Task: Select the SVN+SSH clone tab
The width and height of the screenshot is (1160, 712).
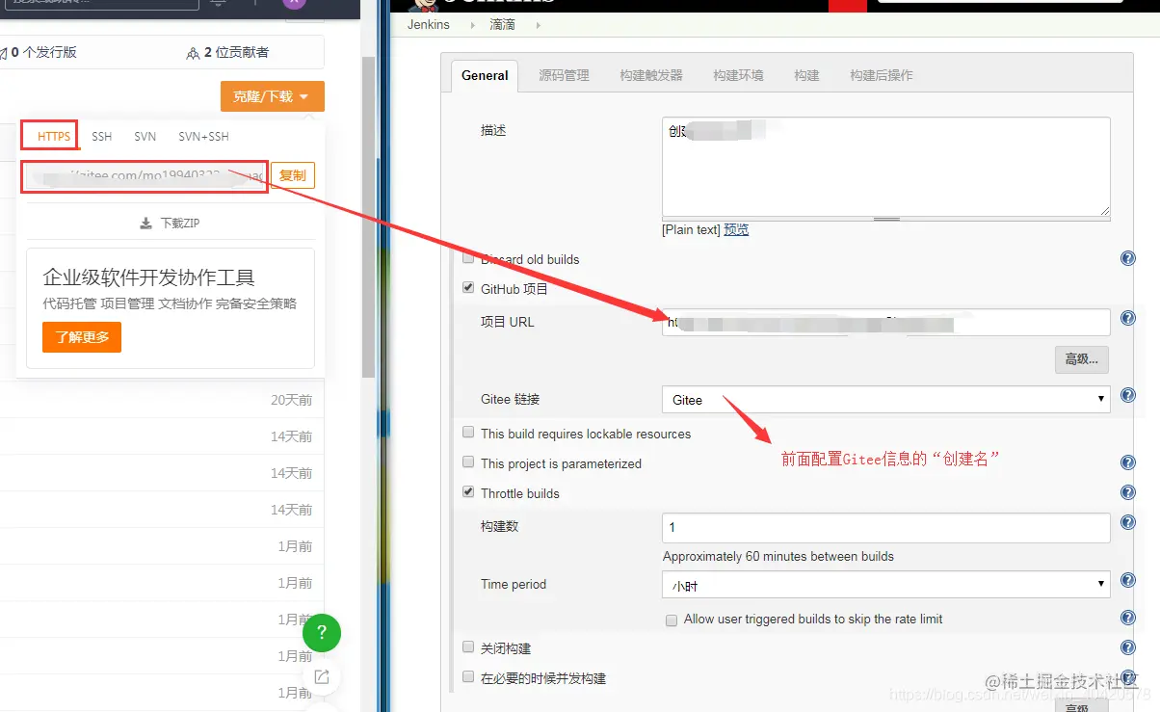Action: [x=203, y=137]
